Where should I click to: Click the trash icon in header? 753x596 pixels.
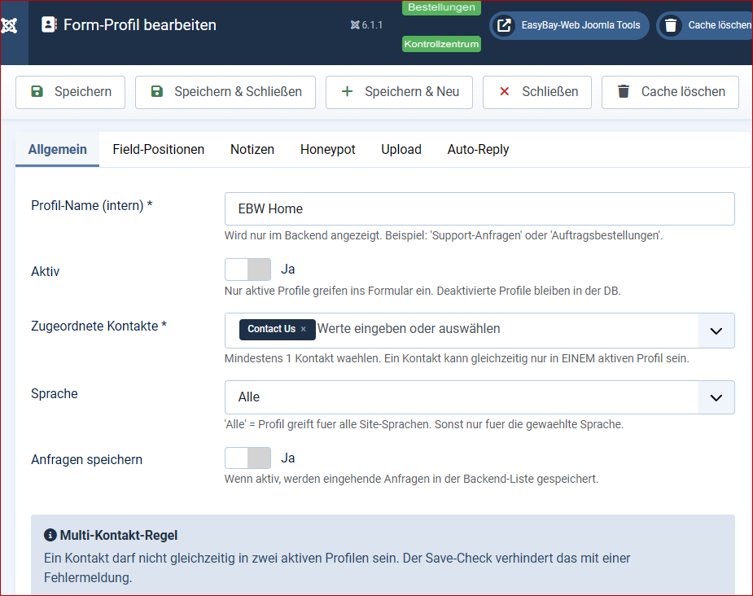[671, 25]
